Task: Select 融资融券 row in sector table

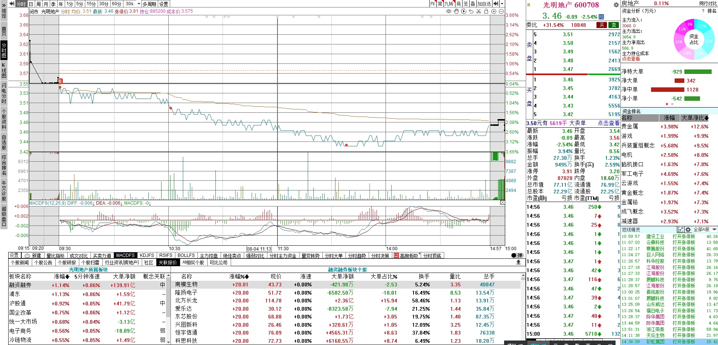Action: pyautogui.click(x=87, y=285)
